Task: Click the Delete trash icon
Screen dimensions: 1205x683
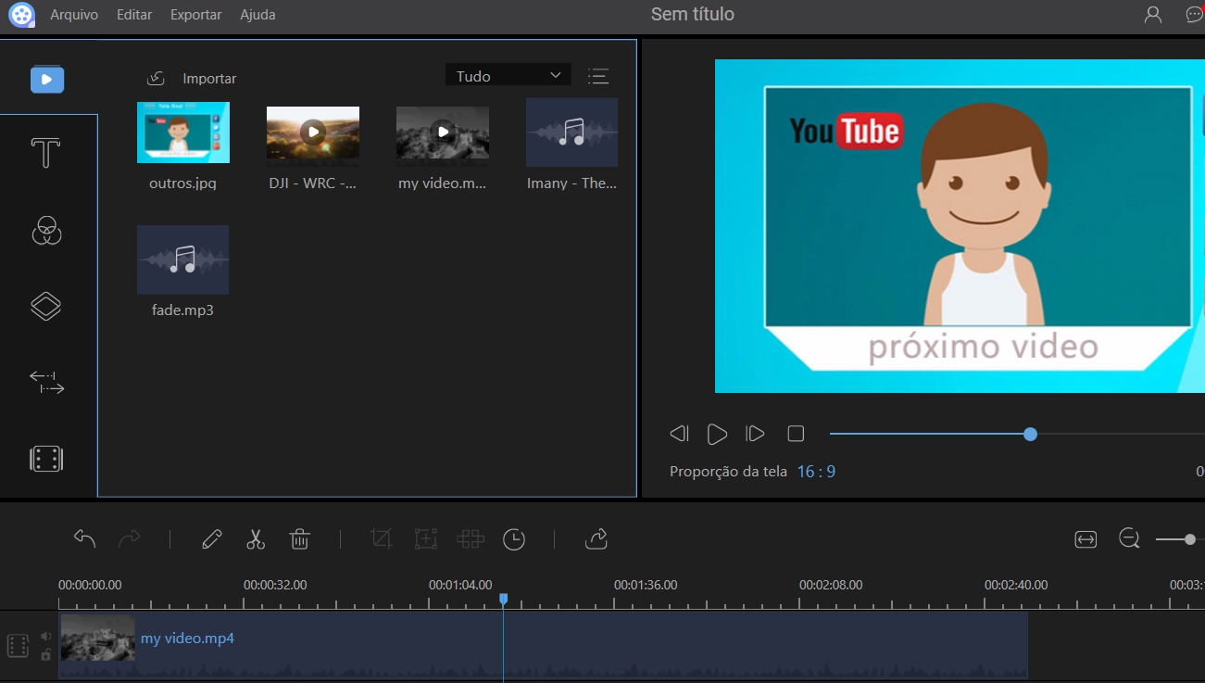Action: pyautogui.click(x=300, y=538)
